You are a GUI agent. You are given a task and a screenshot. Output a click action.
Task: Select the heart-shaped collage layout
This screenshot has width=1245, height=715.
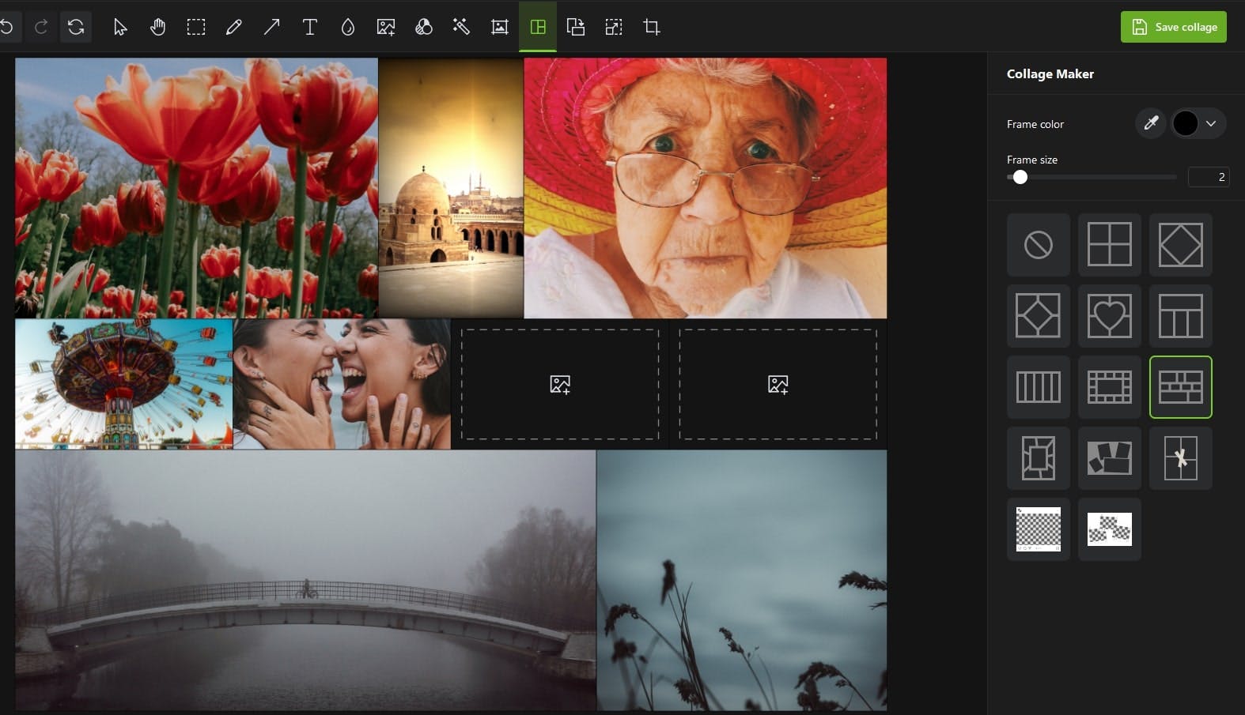coord(1109,316)
